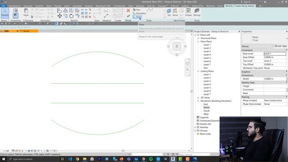
Task: Click the Edit Type button
Action: coord(280,46)
